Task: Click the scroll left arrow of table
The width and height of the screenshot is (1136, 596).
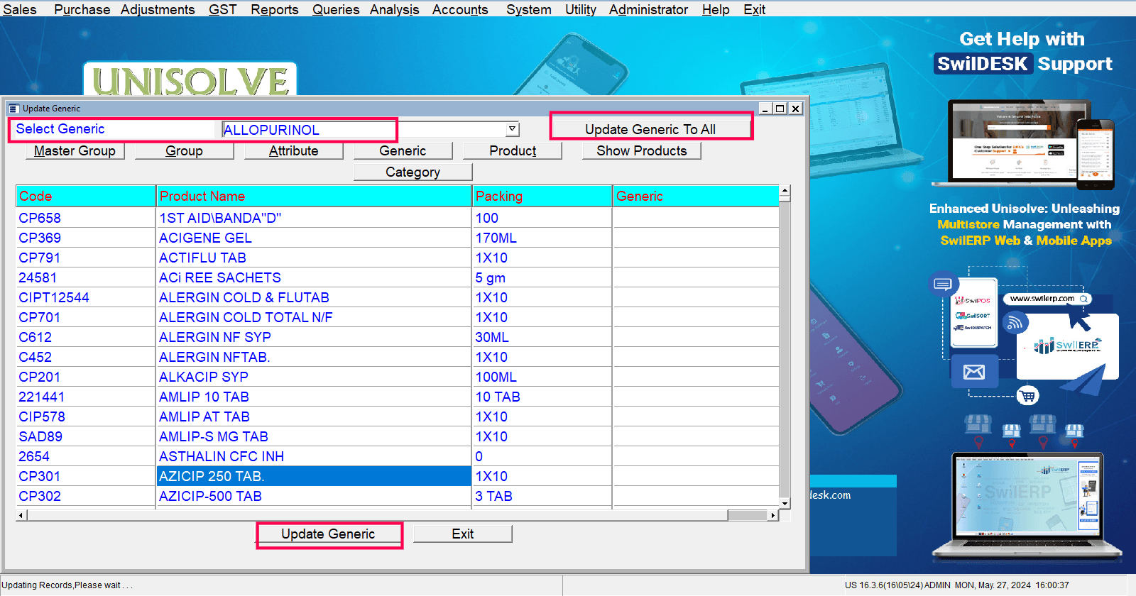Action: coord(21,515)
